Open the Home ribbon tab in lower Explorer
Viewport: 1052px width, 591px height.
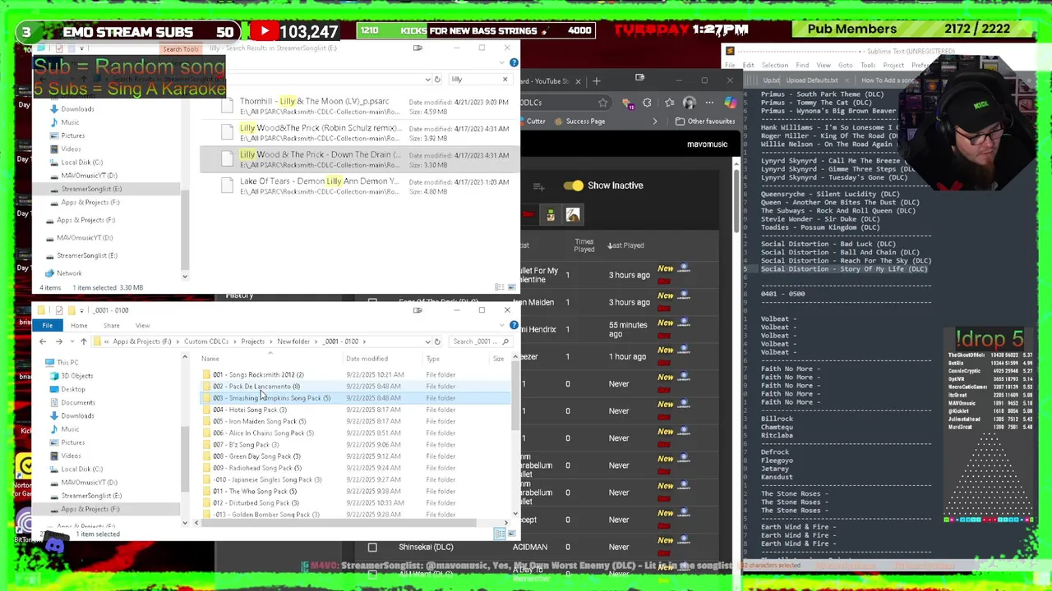[x=79, y=326]
